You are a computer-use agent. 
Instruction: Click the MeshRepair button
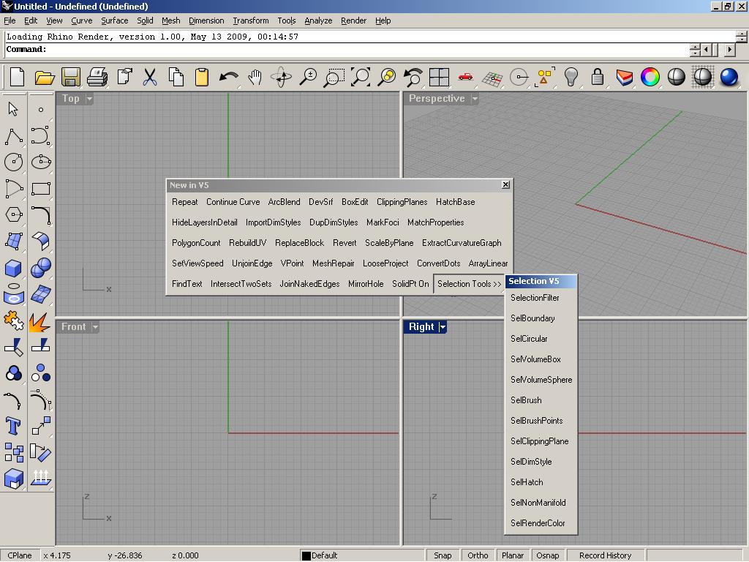point(333,263)
